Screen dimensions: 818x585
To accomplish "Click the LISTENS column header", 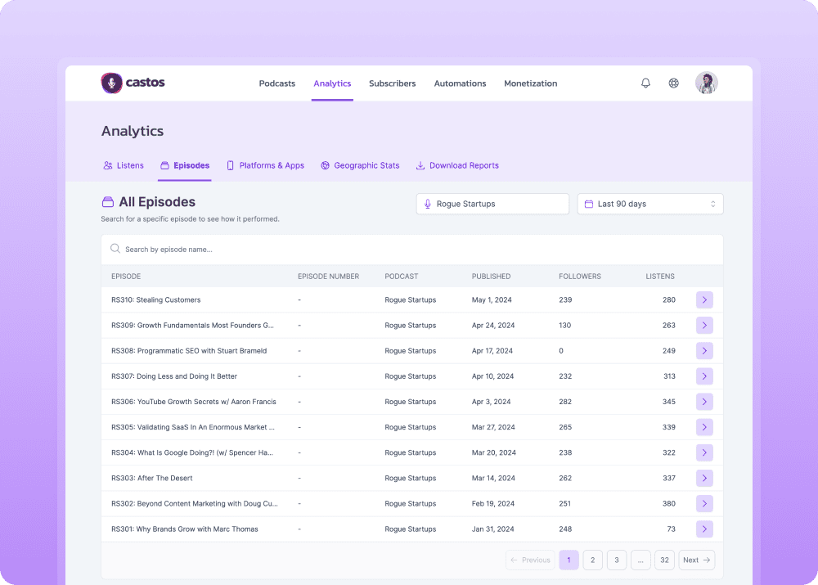I will click(660, 277).
